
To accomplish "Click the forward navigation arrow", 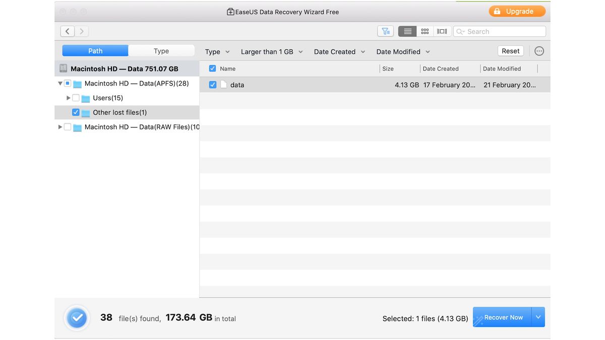I will pos(81,31).
